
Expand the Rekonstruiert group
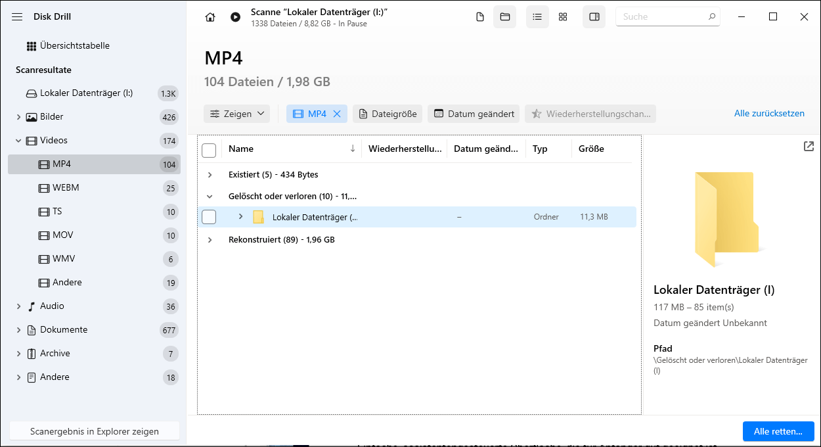click(x=210, y=239)
